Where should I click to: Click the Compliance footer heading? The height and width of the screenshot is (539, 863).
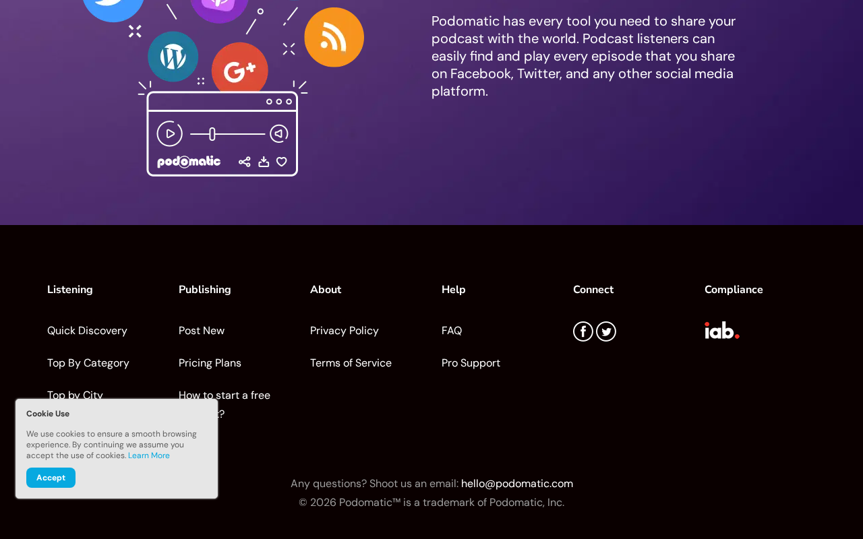pos(734,290)
